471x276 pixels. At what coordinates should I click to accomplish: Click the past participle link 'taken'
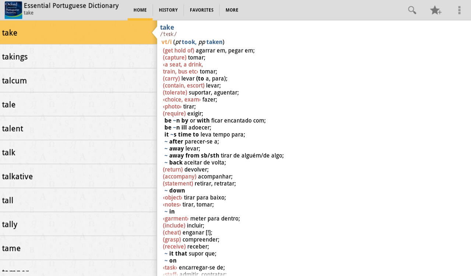coord(214,42)
